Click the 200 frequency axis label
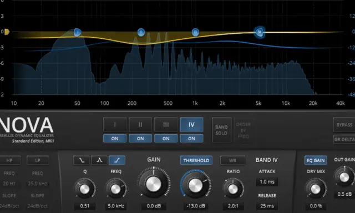 point(132,103)
